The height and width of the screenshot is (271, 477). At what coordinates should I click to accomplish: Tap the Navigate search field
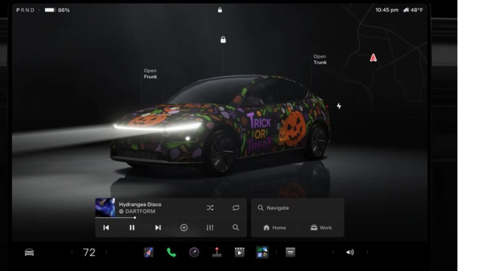click(x=298, y=208)
